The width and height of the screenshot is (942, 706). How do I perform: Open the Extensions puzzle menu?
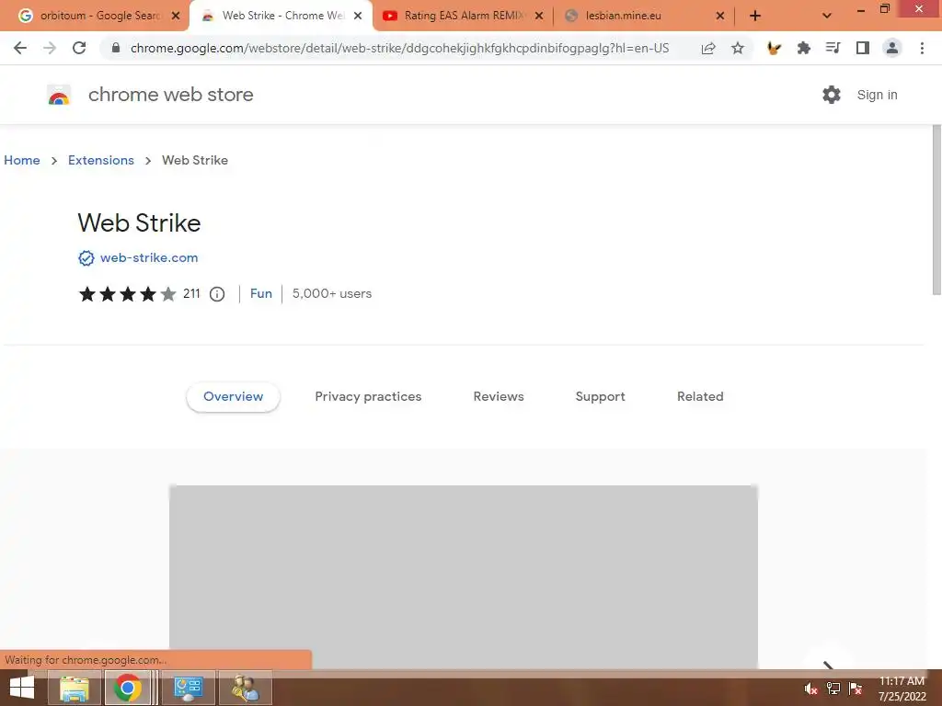tap(803, 48)
